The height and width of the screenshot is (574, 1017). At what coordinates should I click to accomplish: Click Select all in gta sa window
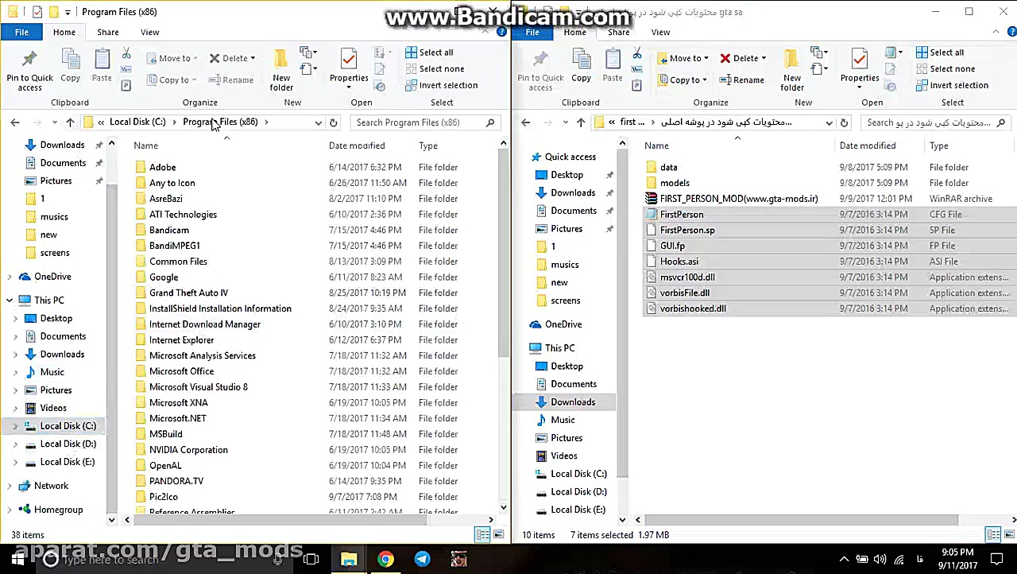tap(939, 52)
